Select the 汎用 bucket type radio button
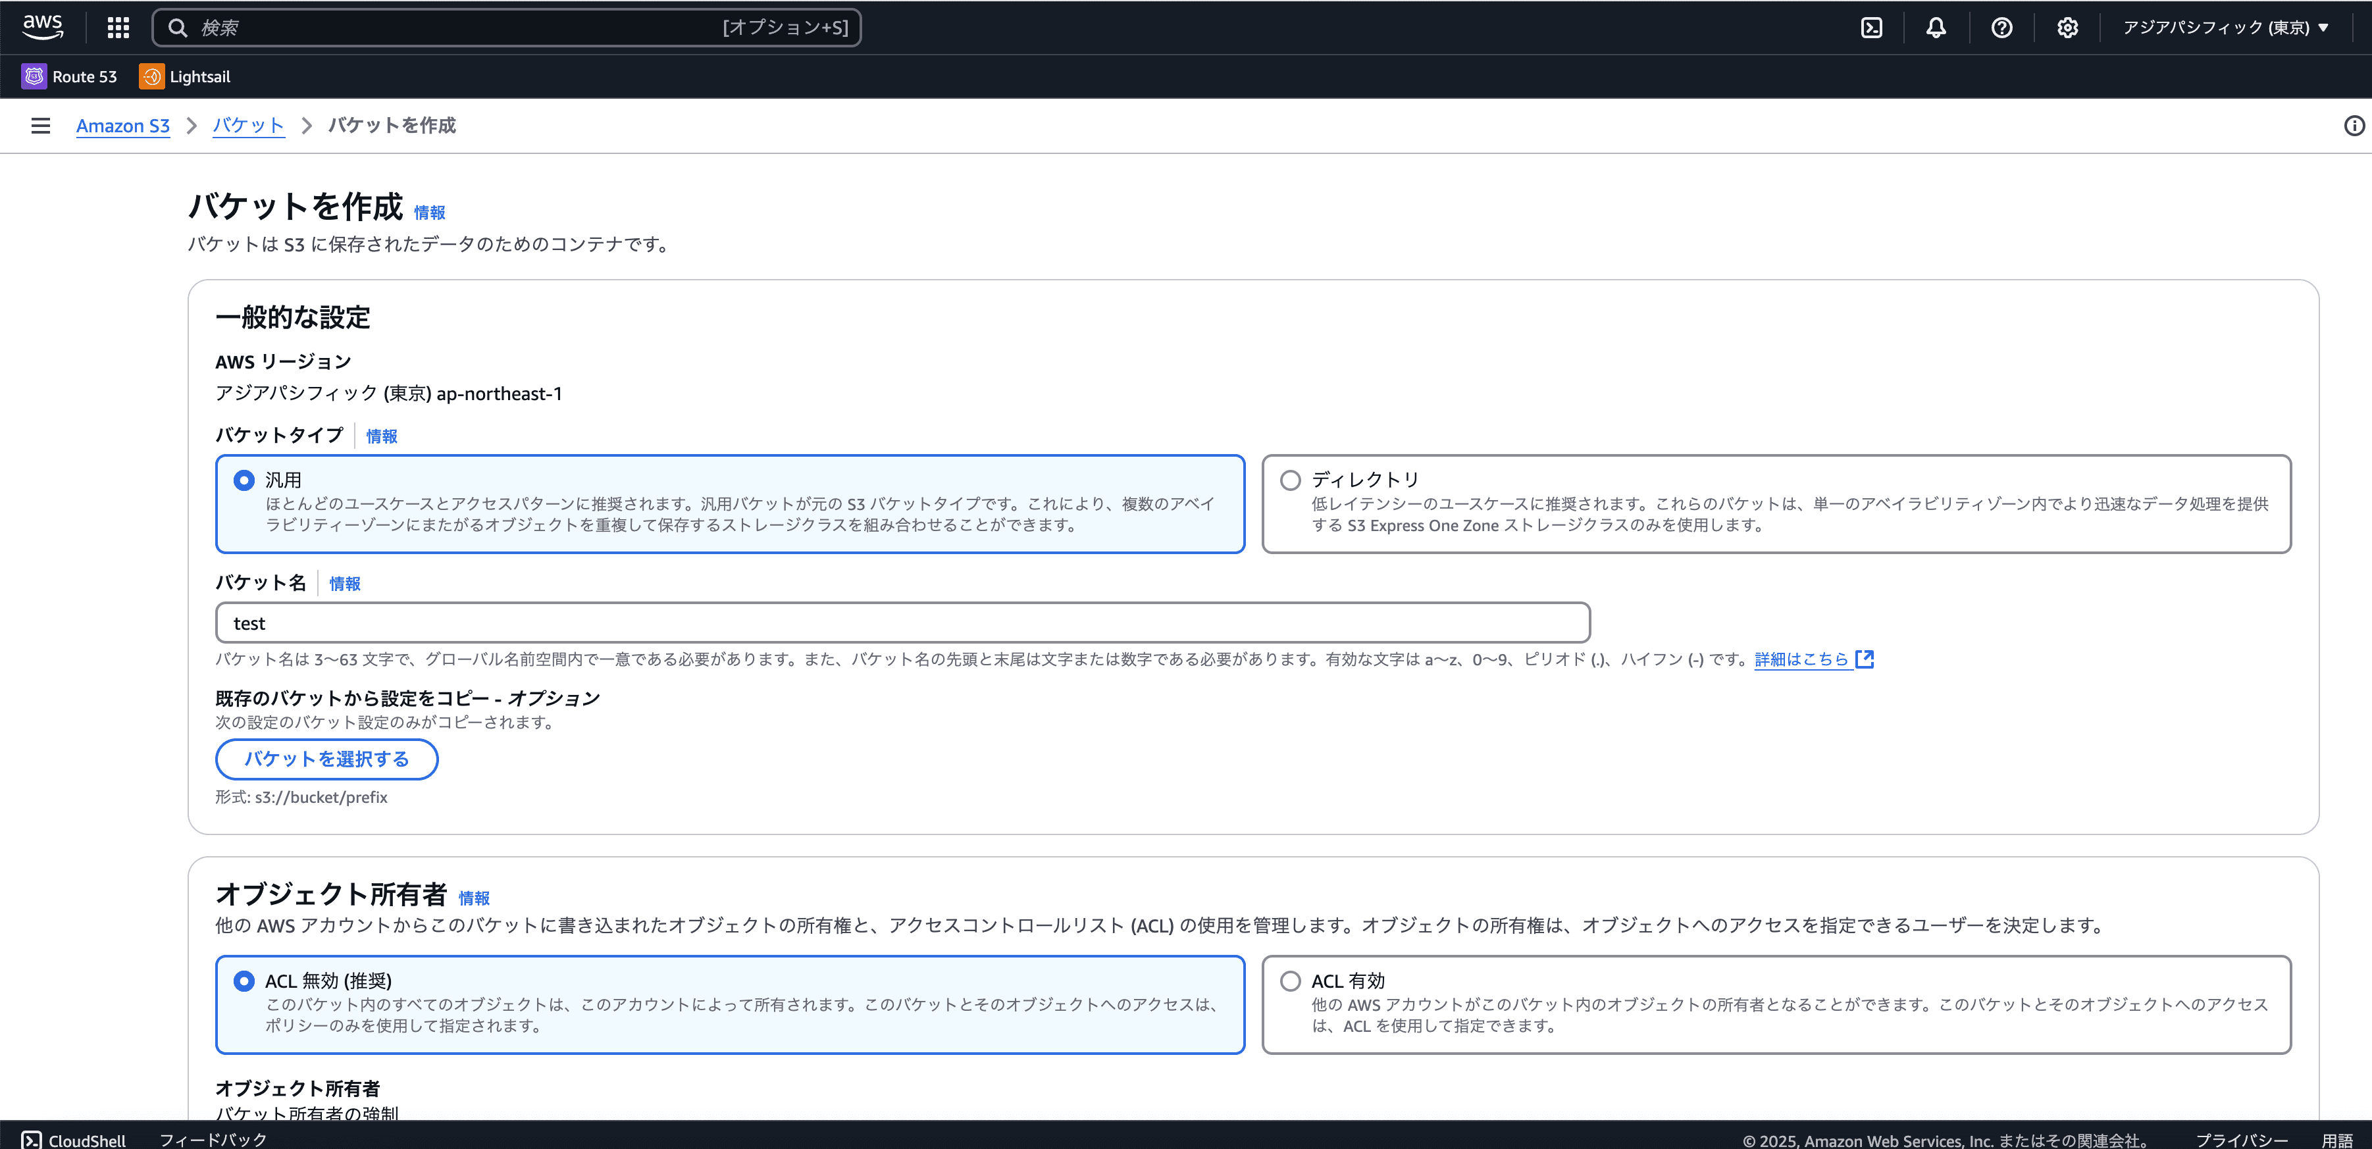Screen dimensions: 2372x1149 pos(244,480)
